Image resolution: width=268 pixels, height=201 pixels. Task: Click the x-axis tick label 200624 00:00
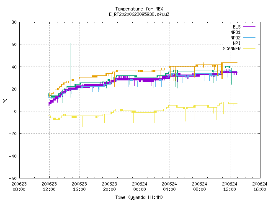point(139,187)
